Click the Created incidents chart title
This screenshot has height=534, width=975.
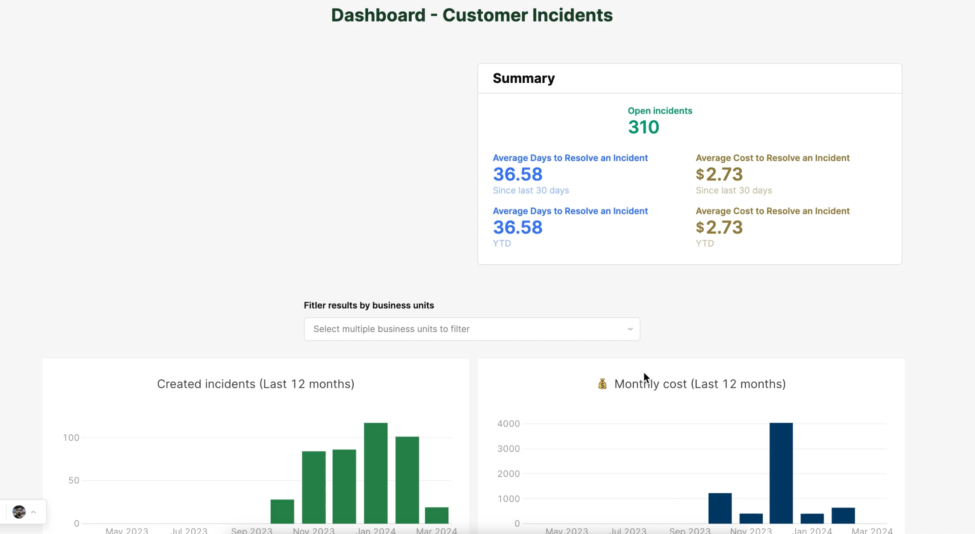tap(255, 384)
